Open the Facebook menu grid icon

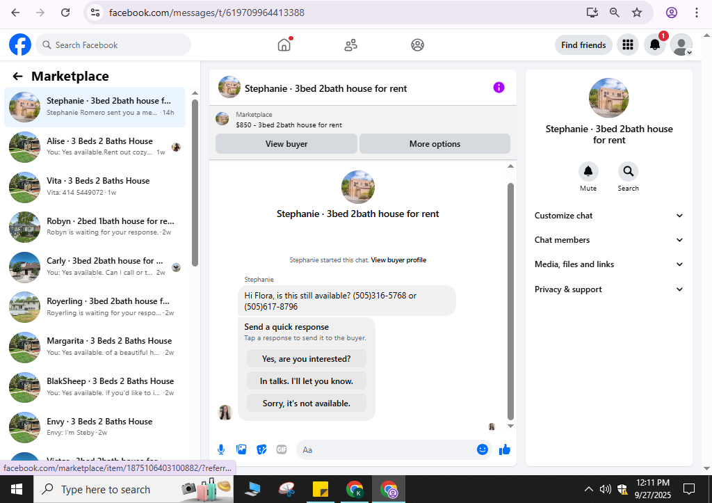[628, 45]
